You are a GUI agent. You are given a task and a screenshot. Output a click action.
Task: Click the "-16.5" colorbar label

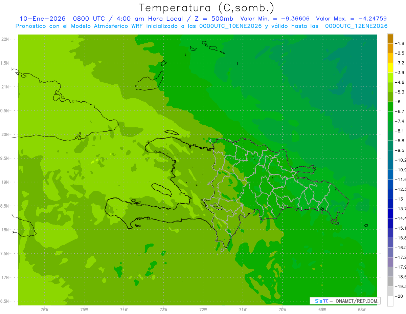coord(400,248)
